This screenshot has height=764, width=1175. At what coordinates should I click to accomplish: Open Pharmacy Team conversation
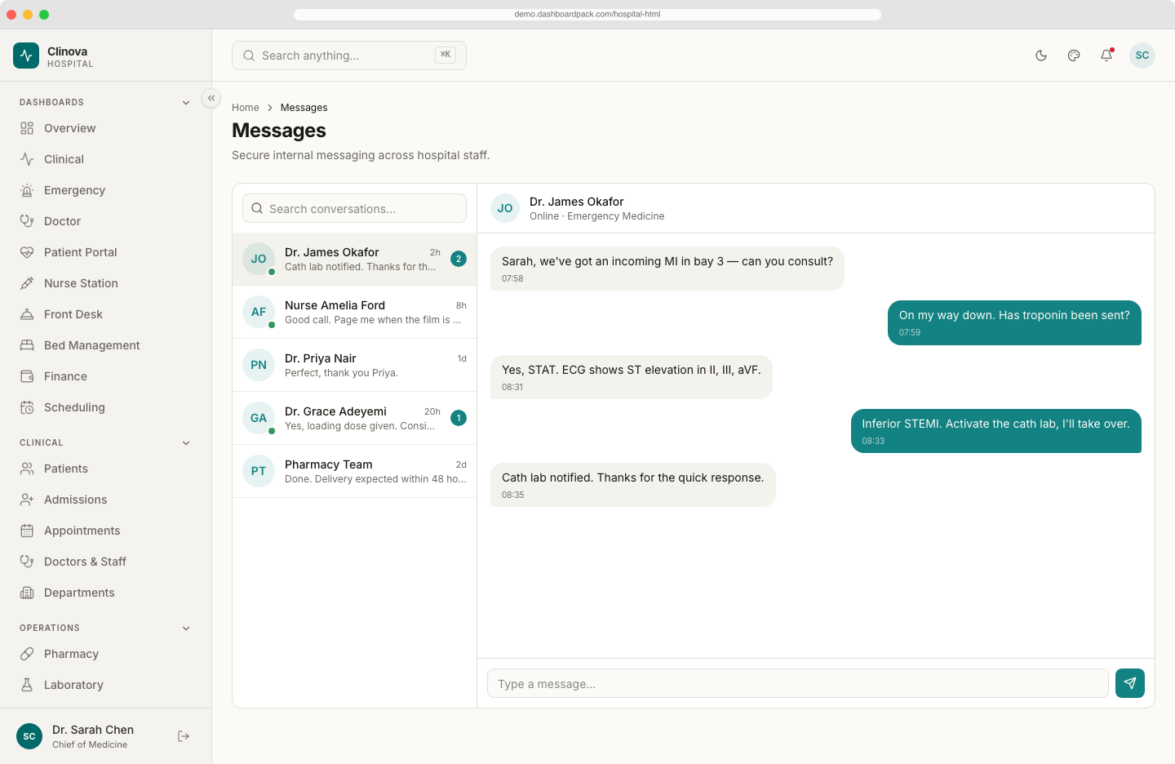pyautogui.click(x=354, y=471)
